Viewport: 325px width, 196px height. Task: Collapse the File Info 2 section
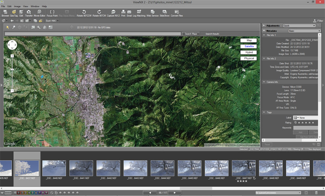click(264, 58)
